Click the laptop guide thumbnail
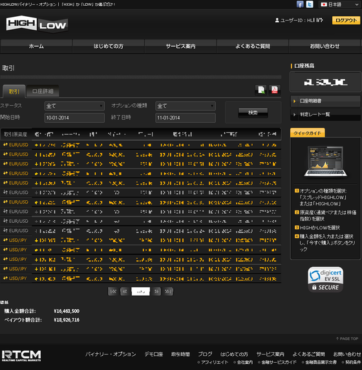 (325, 161)
